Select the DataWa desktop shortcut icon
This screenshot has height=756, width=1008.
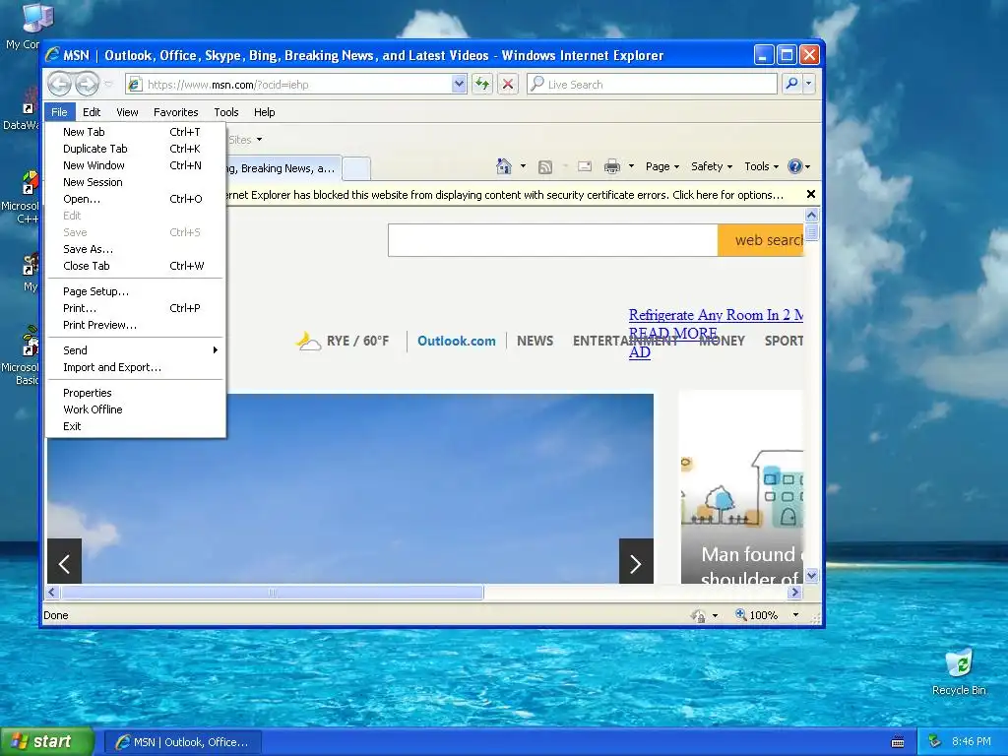tap(31, 102)
